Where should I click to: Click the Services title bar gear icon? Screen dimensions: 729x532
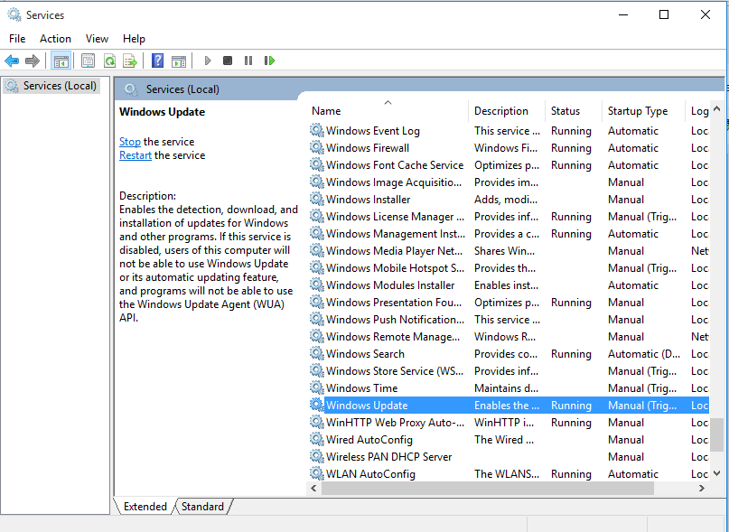[14, 14]
